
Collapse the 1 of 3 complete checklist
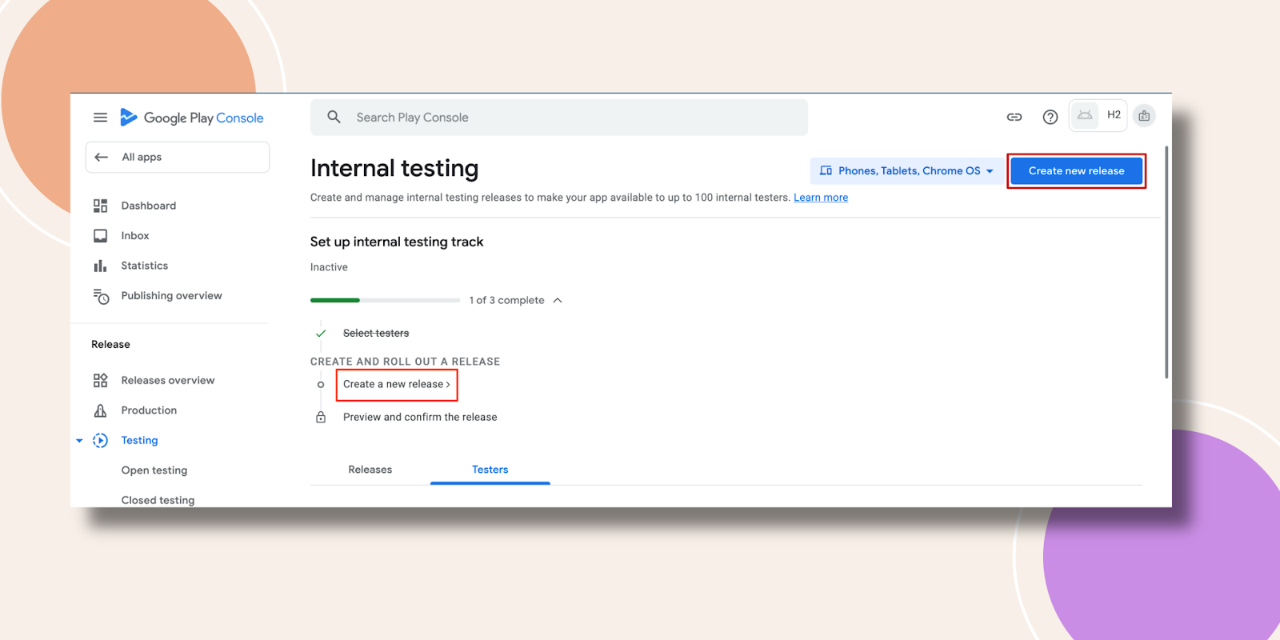point(558,301)
